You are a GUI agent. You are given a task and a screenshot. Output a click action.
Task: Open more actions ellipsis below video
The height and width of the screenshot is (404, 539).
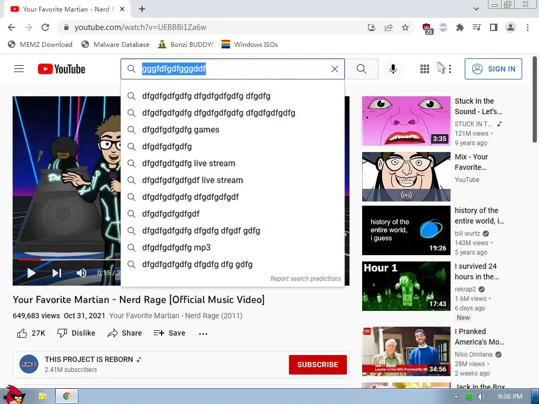coord(203,334)
